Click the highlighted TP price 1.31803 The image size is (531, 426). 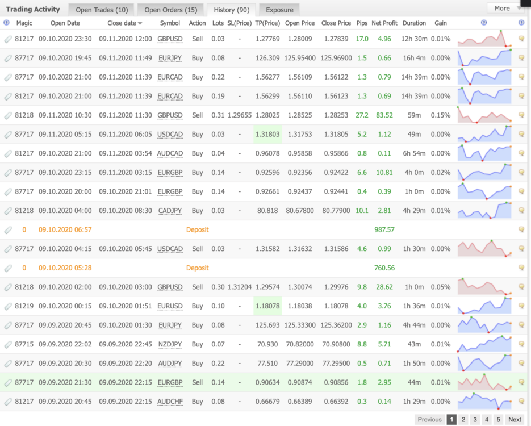tap(267, 135)
